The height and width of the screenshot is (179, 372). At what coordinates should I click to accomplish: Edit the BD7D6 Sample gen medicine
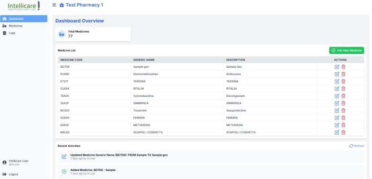(x=337, y=67)
